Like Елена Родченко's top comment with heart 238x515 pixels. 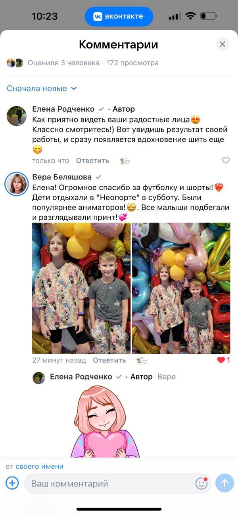226,160
